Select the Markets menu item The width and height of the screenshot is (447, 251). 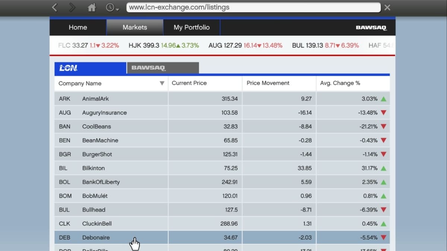(135, 28)
